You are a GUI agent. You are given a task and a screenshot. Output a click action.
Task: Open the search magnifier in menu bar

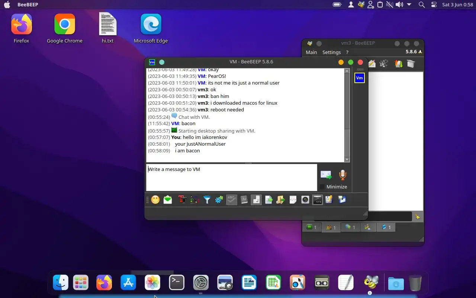pyautogui.click(x=422, y=4)
